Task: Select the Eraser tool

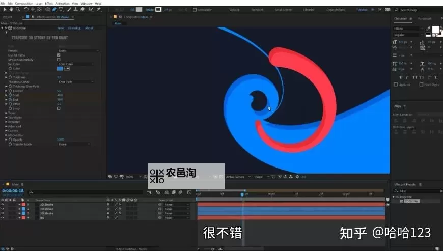Action: 82,9
